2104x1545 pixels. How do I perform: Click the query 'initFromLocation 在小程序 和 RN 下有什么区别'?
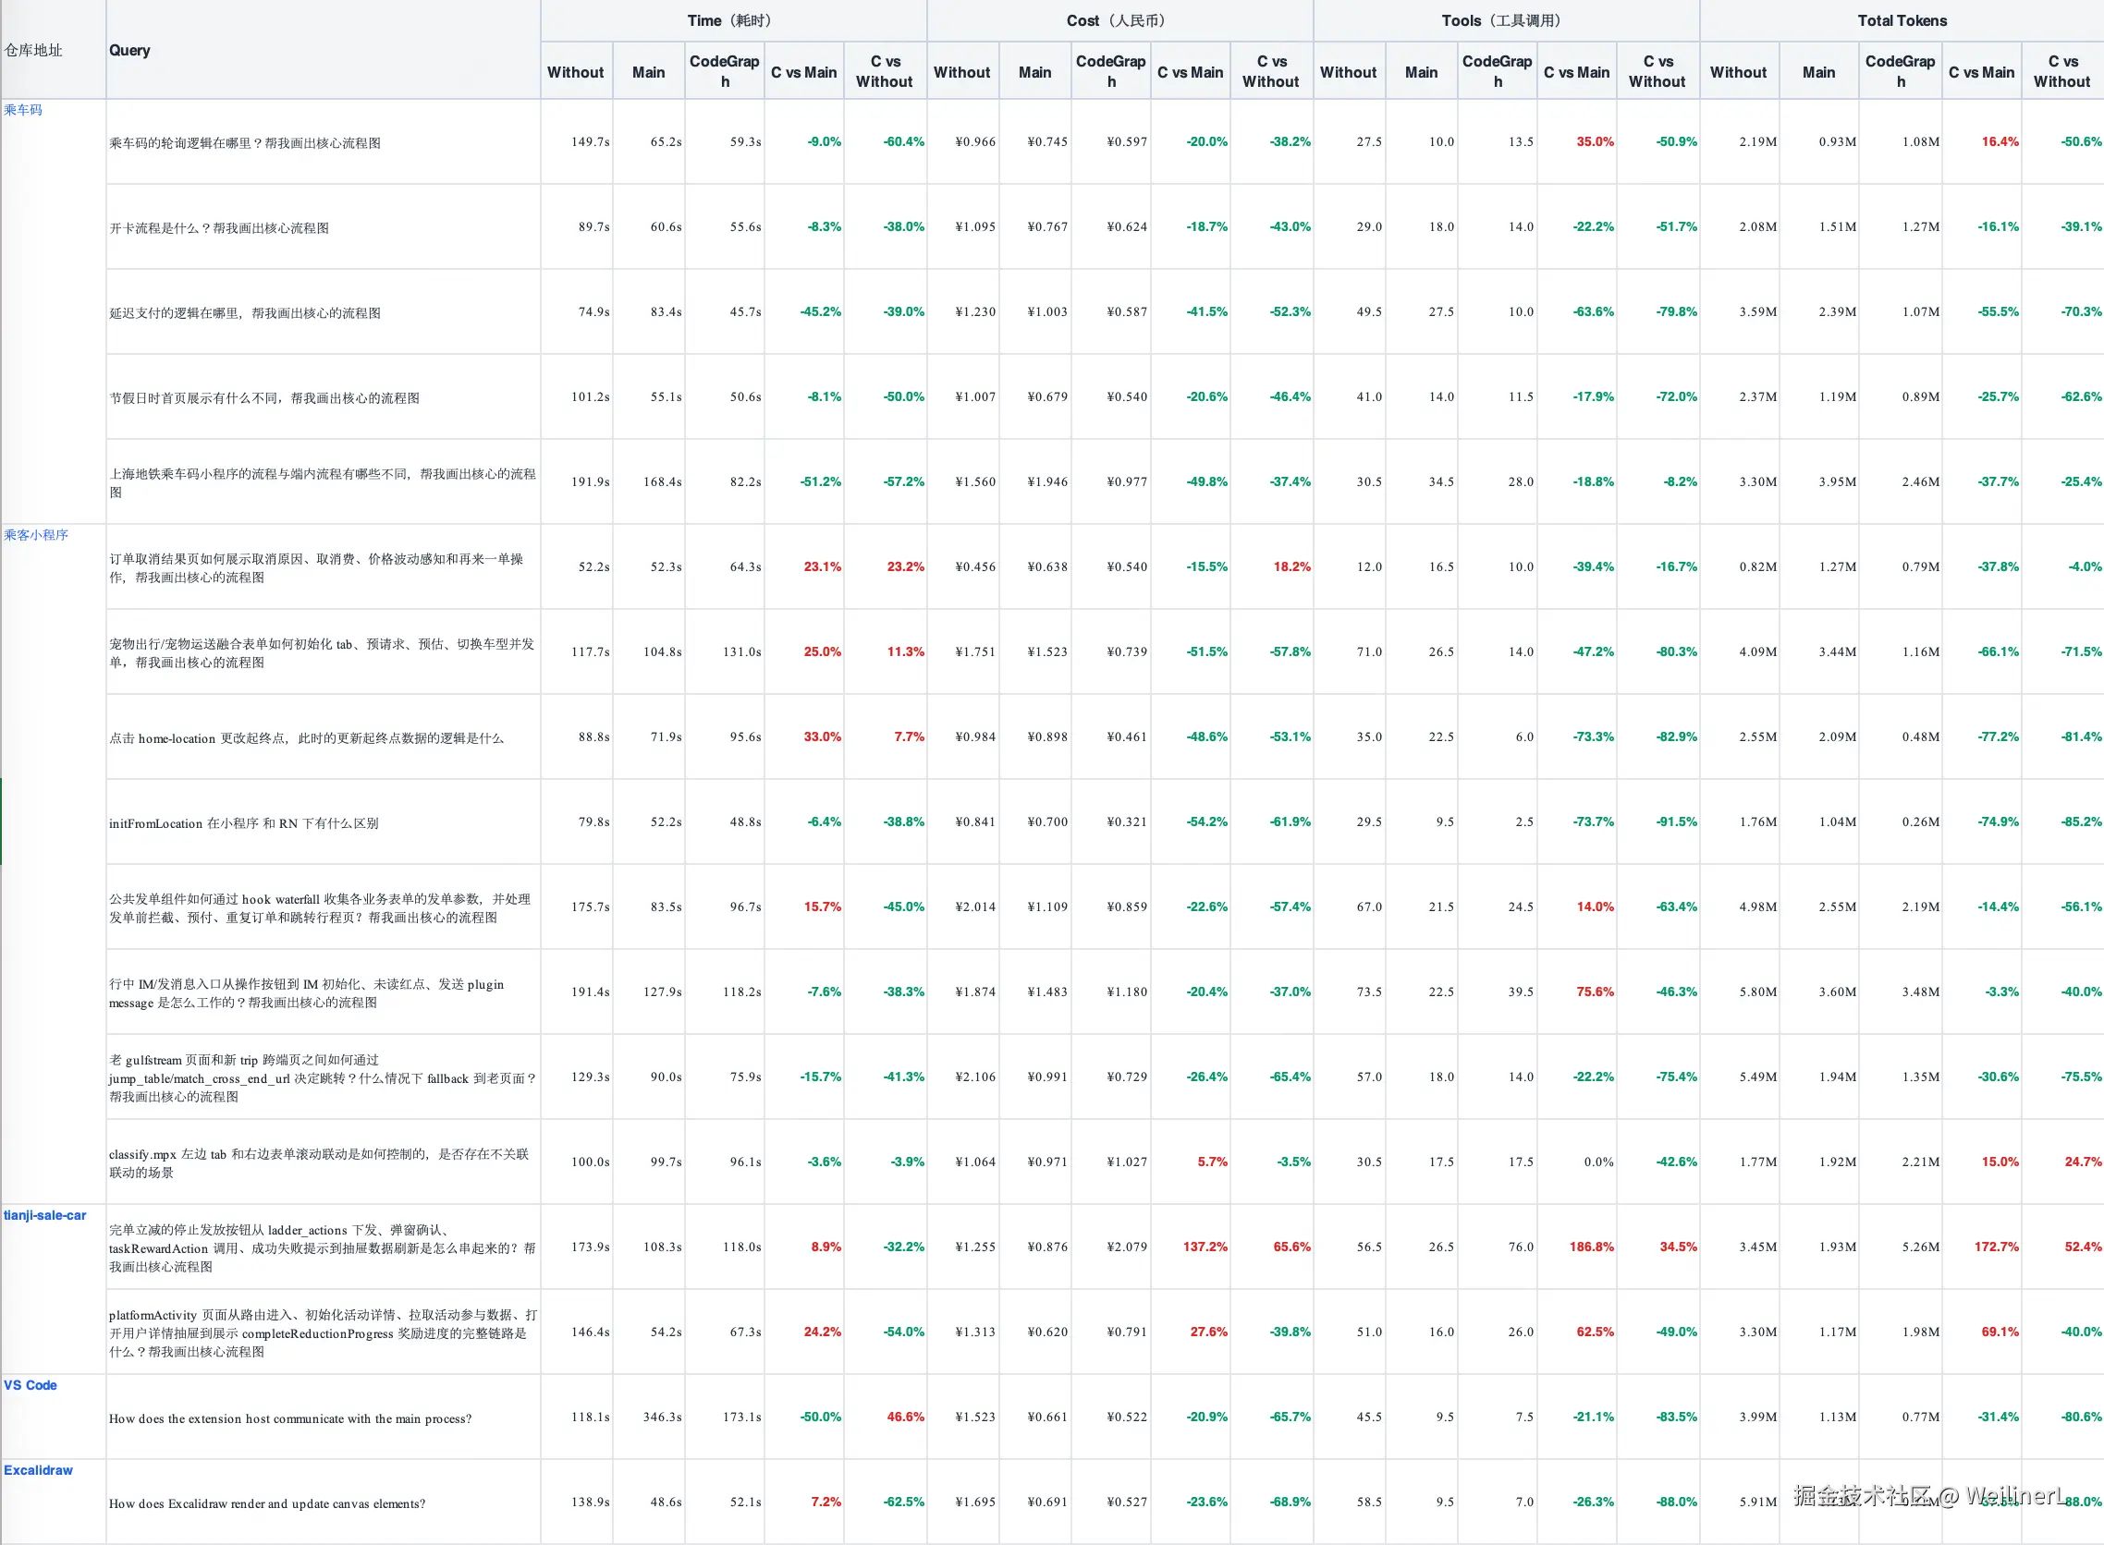click(x=243, y=823)
